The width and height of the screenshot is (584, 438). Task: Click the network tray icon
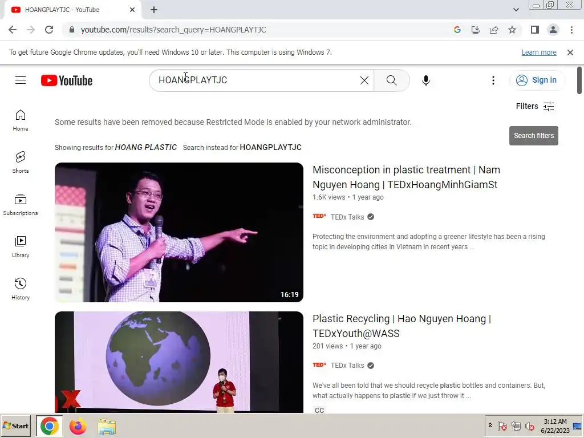(x=516, y=425)
